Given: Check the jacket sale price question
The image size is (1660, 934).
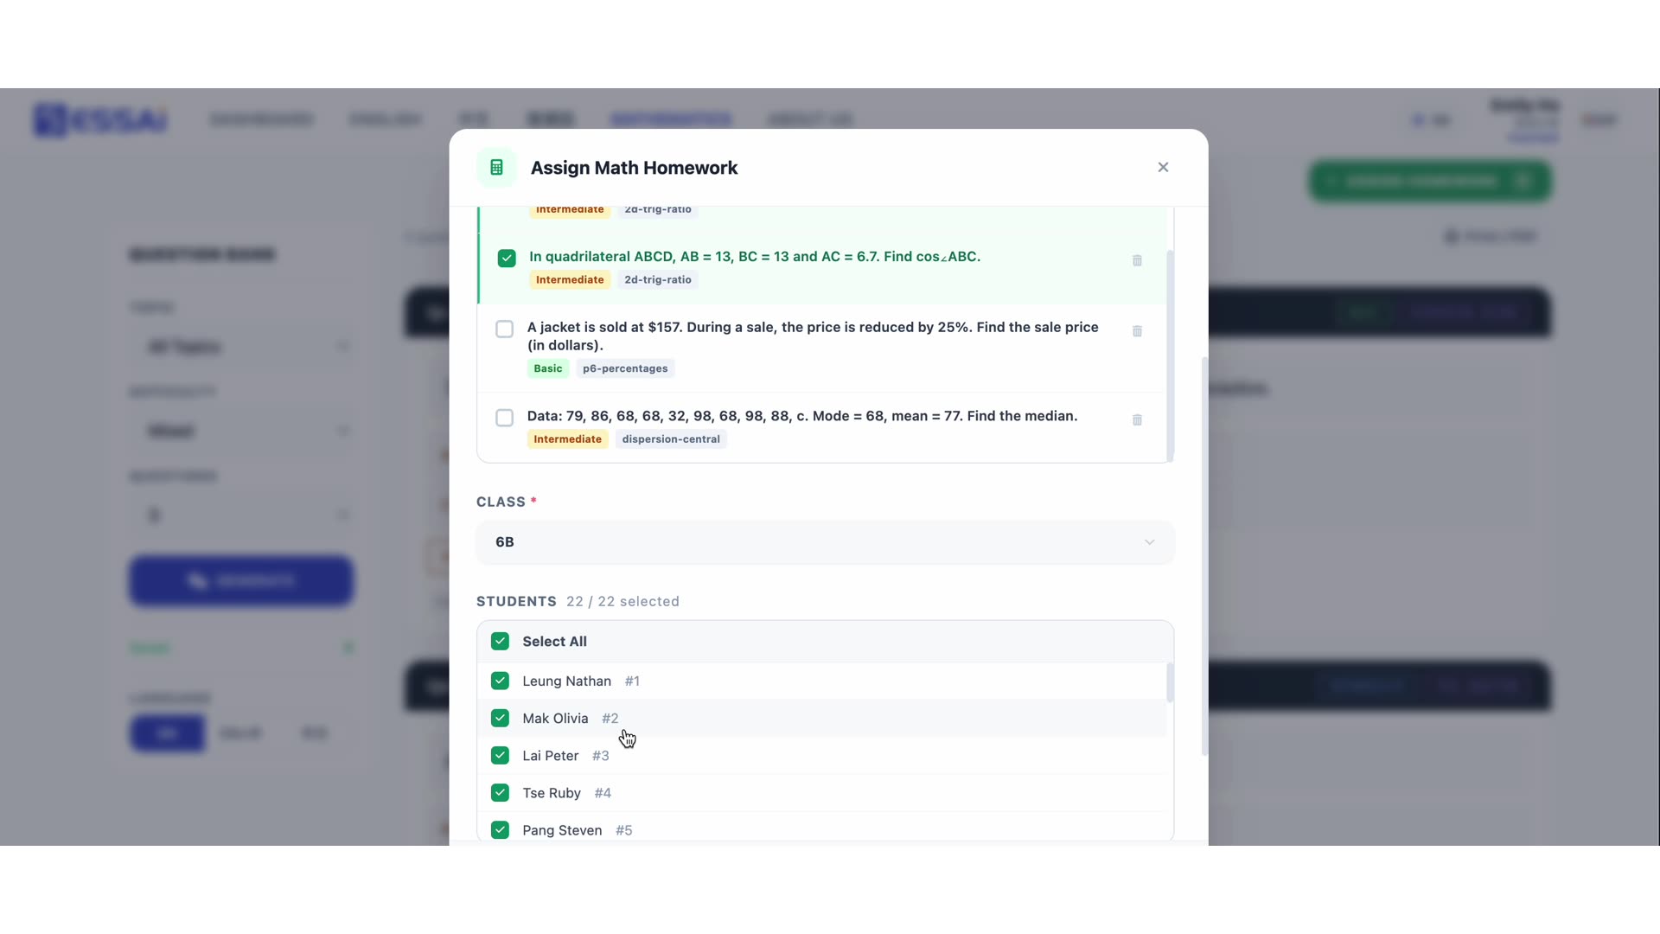Looking at the screenshot, I should [504, 329].
